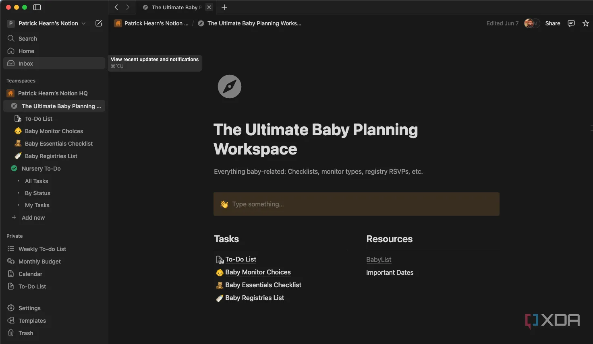Viewport: 593px width, 344px height.
Task: Click the Resources heading
Action: 389,239
